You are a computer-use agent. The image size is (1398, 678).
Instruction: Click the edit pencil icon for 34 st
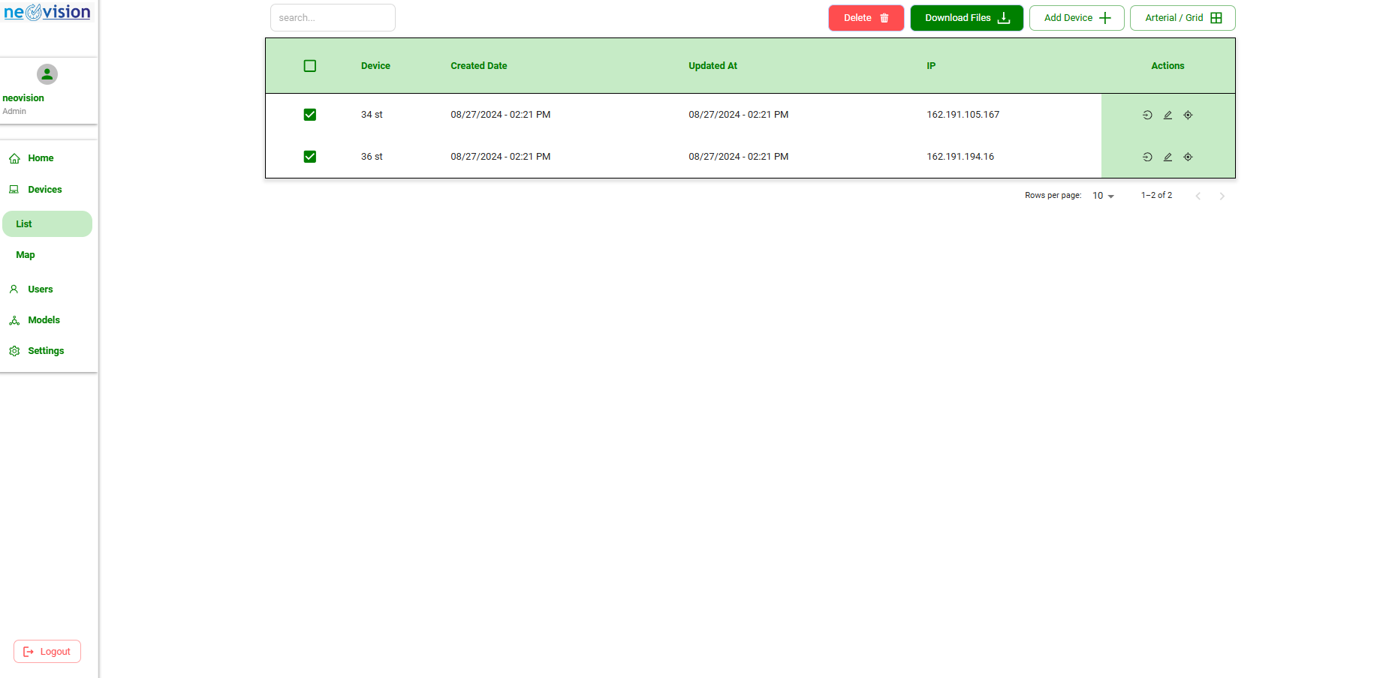click(1168, 115)
